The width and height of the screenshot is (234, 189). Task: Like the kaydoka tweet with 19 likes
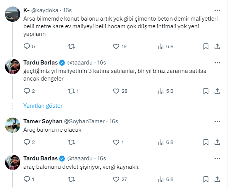[x=117, y=47]
